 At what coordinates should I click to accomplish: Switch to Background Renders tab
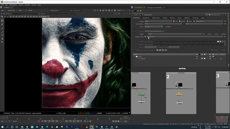[155, 8]
